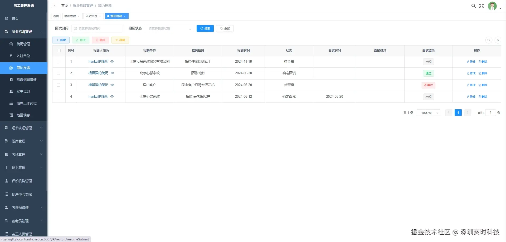Image resolution: width=506 pixels, height=242 pixels.
Task: Click 修改 for row 1
Action: tap(471, 62)
